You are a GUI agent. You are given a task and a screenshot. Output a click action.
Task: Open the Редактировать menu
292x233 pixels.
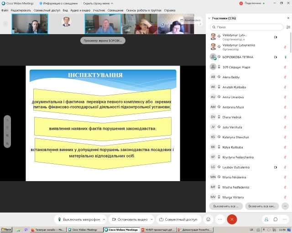(x=21, y=10)
